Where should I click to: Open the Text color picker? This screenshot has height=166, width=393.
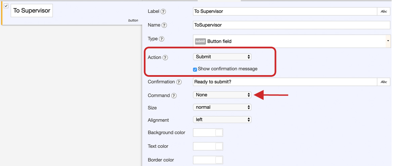[x=208, y=146]
